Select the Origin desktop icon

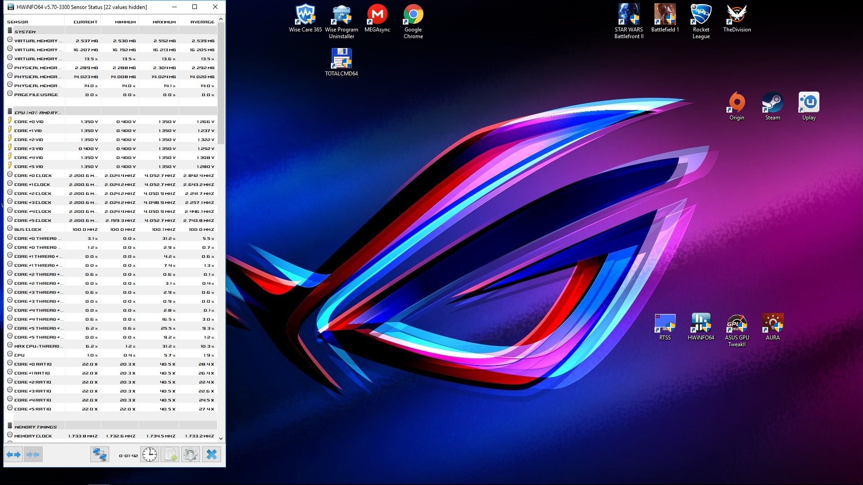(737, 106)
